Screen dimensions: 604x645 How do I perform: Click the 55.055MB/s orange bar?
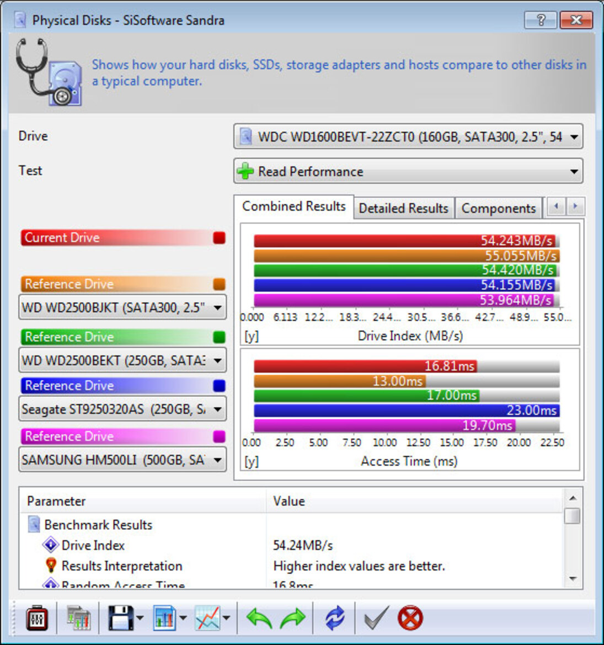[x=407, y=256]
